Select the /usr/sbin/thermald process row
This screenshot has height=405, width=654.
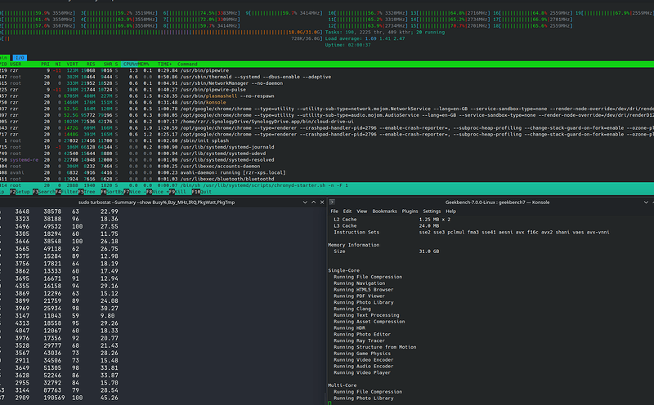pyautogui.click(x=327, y=77)
